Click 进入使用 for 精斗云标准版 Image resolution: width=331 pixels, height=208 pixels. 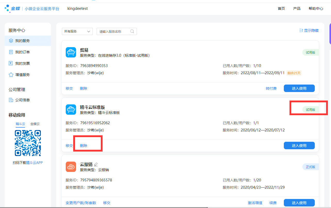tap(299, 146)
